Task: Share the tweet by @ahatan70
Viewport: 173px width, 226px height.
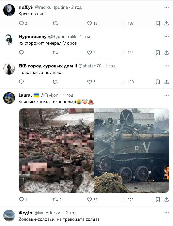Action: pyautogui.click(x=166, y=82)
